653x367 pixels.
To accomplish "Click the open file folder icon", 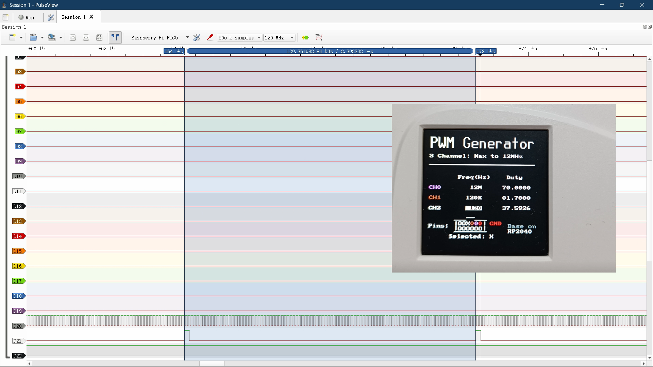I will (33, 37).
